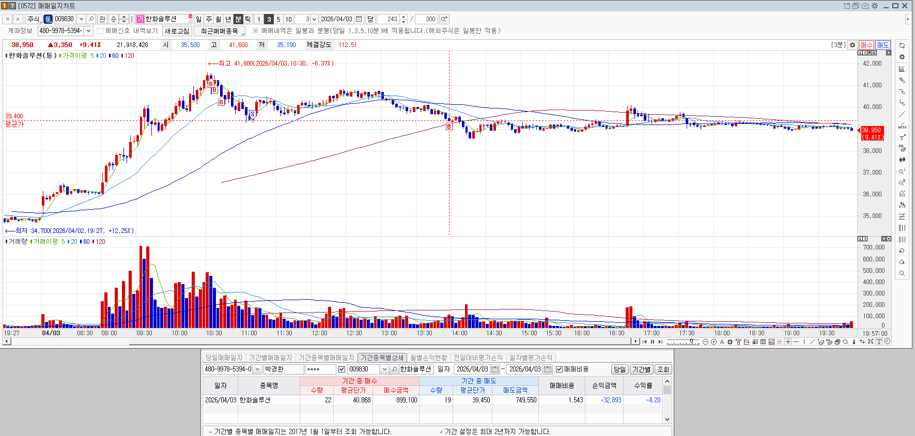Click the red 매수 buy button
This screenshot has width=915, height=436.
[866, 45]
